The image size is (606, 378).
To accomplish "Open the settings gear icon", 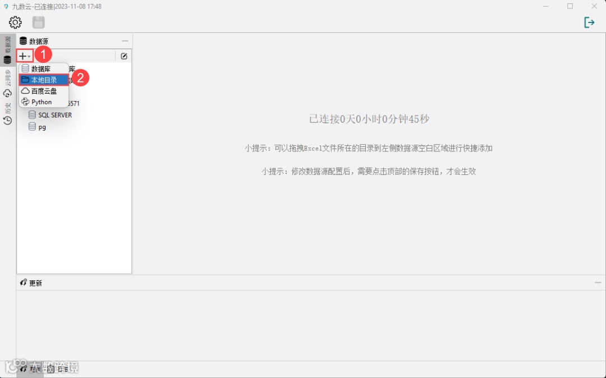I will pos(15,22).
